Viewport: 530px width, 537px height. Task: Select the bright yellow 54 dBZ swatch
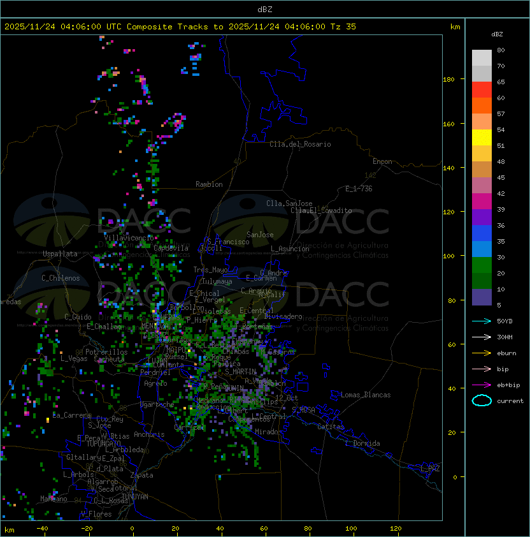[x=482, y=137]
